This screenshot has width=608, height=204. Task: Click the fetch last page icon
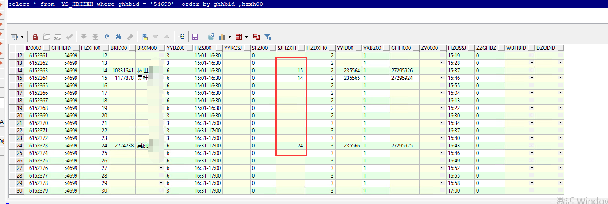(95, 37)
